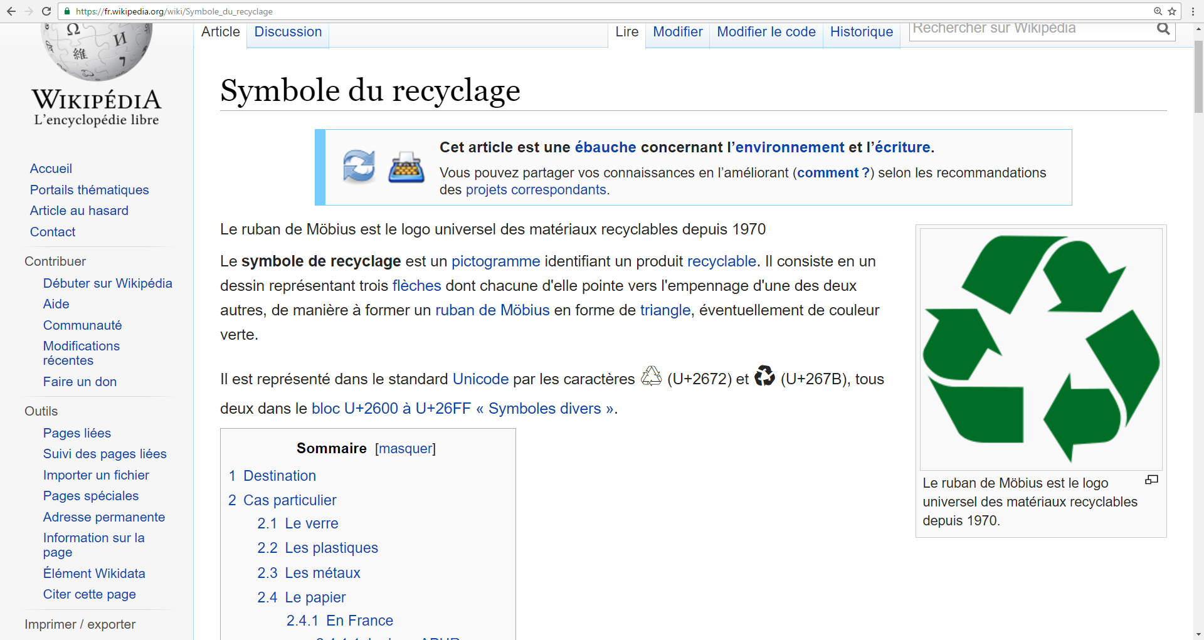Open the Historique tab
Viewport: 1204px width, 640px height.
pyautogui.click(x=861, y=32)
